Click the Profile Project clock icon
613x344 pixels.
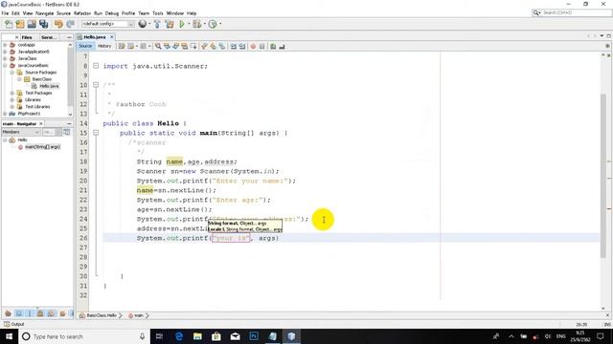(213, 24)
